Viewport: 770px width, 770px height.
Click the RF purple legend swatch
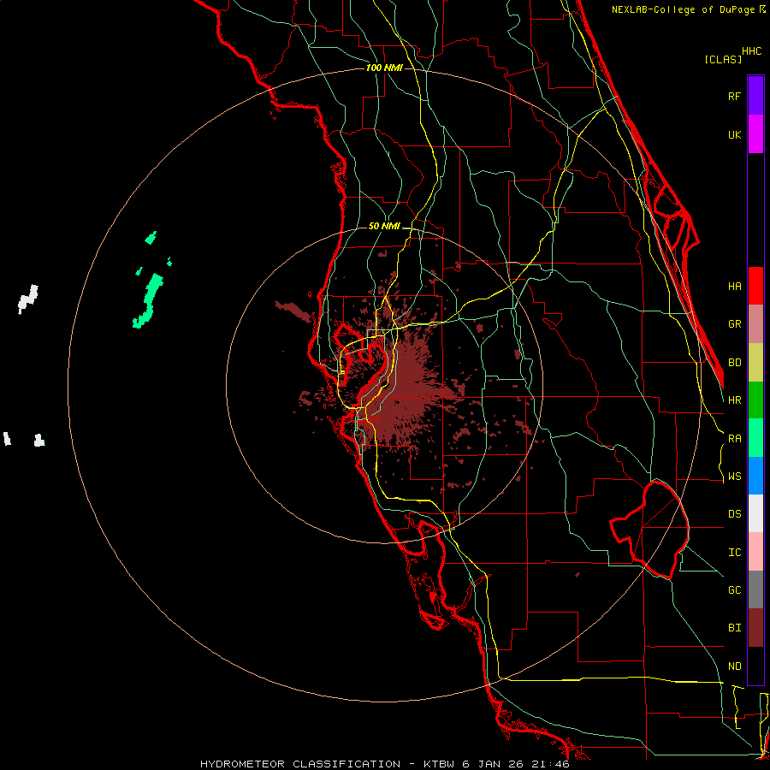pyautogui.click(x=755, y=96)
